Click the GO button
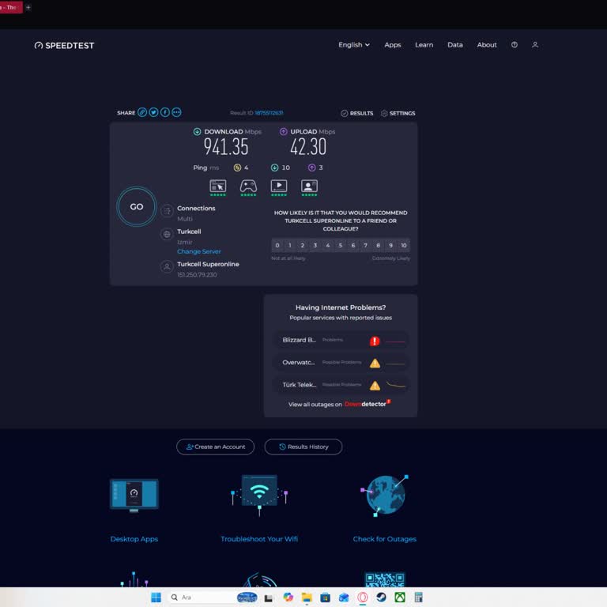Screen dimensions: 607x607 pyautogui.click(x=136, y=207)
